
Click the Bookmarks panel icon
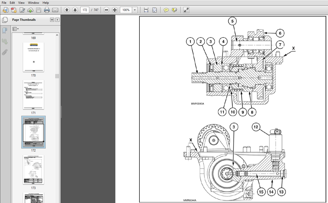(5, 30)
